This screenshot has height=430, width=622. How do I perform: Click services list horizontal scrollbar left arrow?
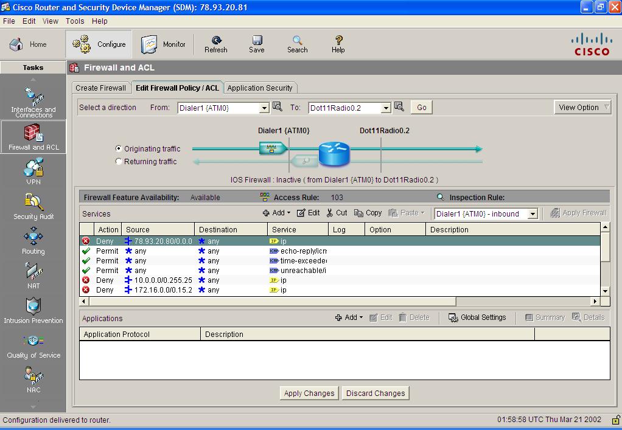84,301
